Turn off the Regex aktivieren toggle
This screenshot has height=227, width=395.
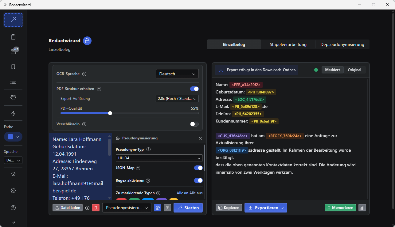click(198, 180)
